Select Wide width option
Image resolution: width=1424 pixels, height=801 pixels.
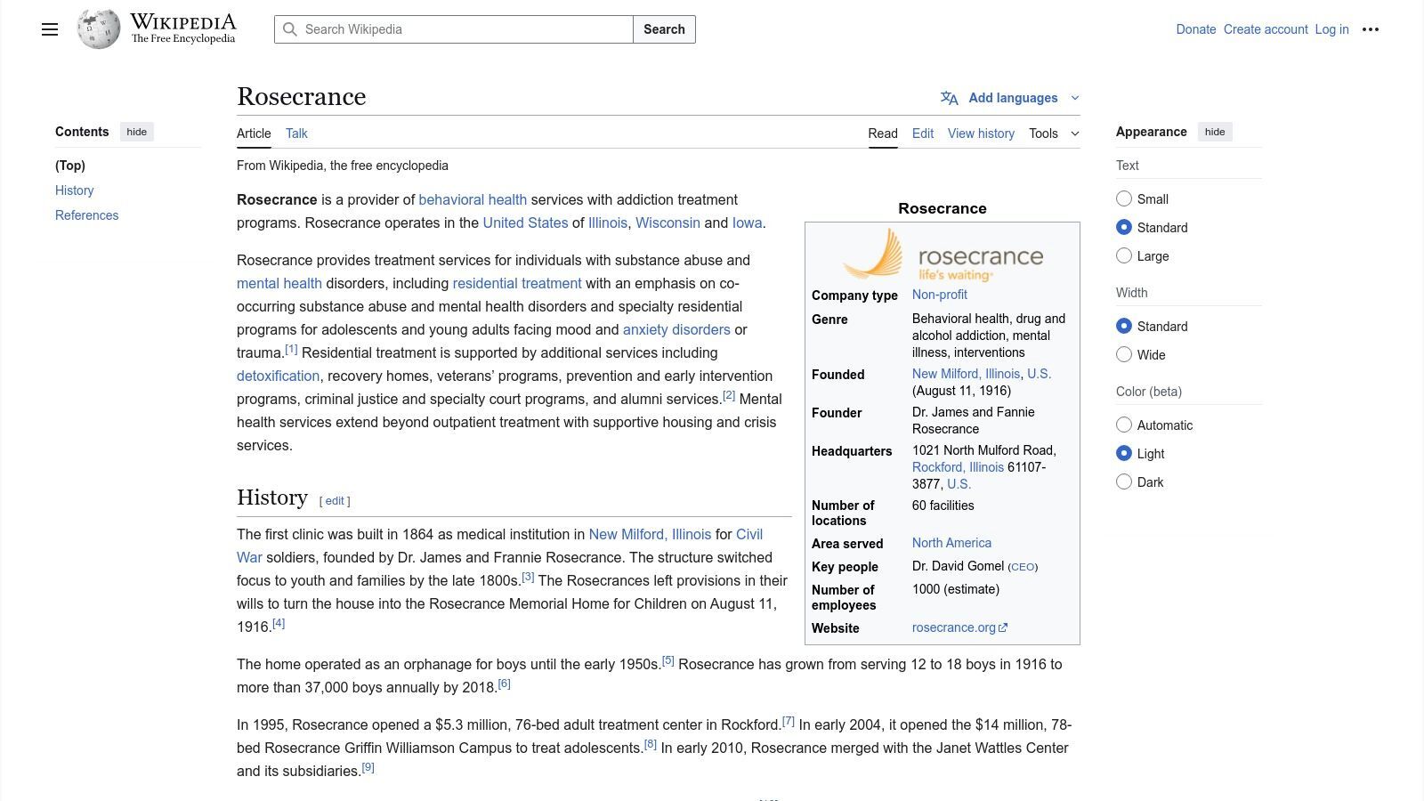pos(1124,354)
